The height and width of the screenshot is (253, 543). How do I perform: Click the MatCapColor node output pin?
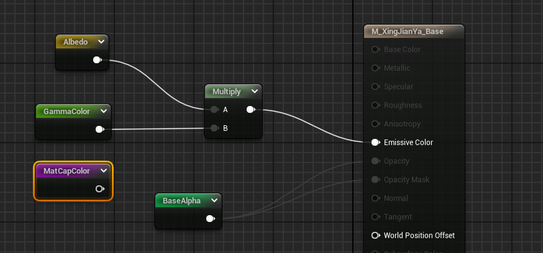tap(99, 189)
